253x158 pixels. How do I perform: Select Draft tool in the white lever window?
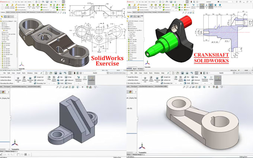coord(187,80)
